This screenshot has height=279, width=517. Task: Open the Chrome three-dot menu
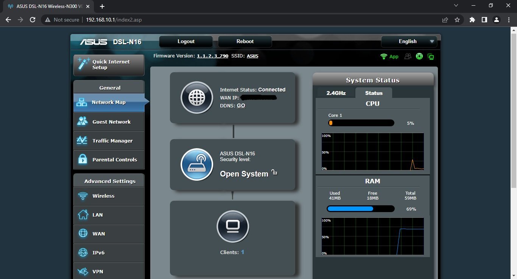point(508,20)
